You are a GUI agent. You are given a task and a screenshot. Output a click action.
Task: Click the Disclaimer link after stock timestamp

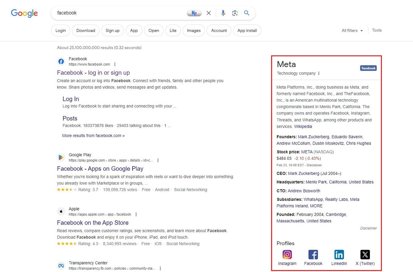coord(314,165)
